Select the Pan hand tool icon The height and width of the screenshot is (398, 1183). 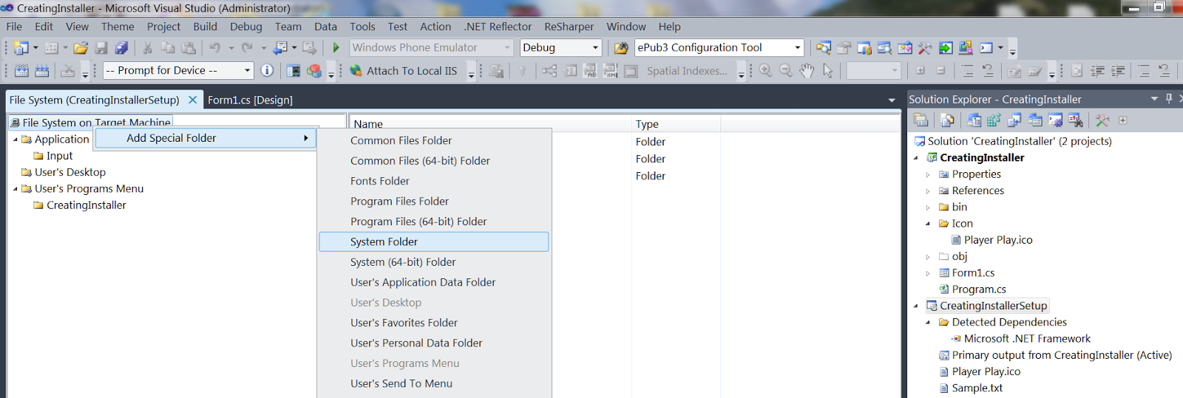tap(807, 71)
